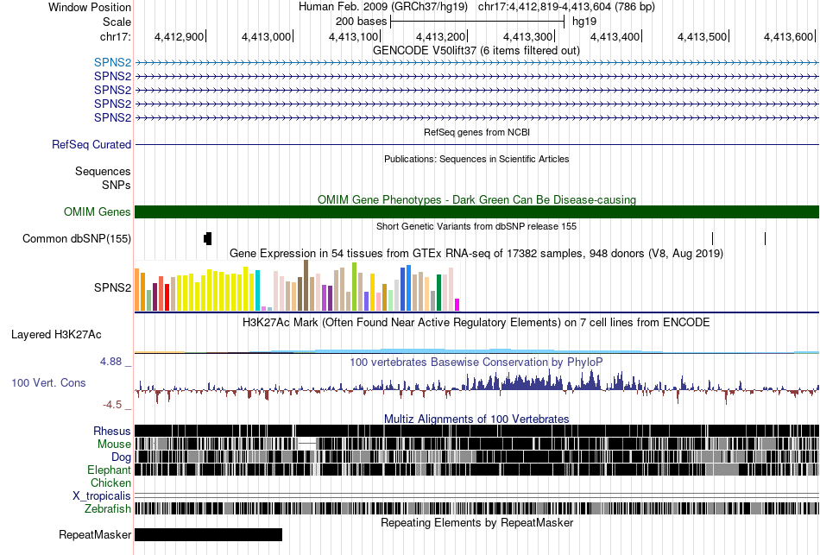Select the Rhesus alignment label
The height and width of the screenshot is (555, 820).
(x=112, y=431)
